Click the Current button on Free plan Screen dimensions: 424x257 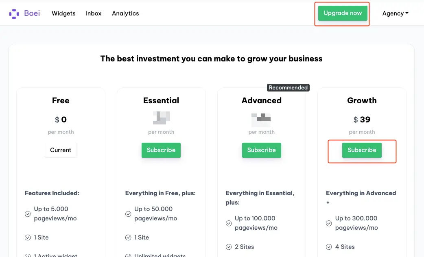pyautogui.click(x=61, y=150)
